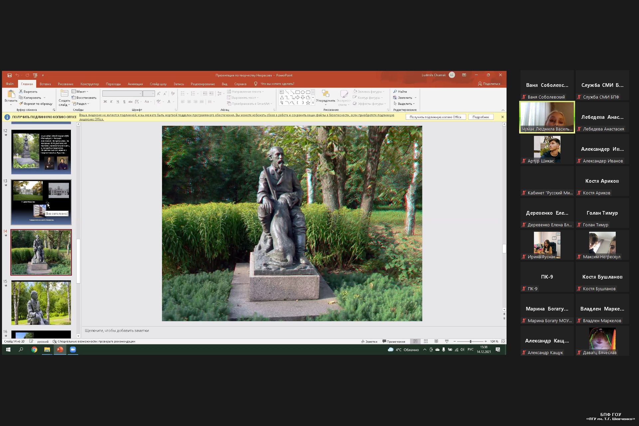Select the text box shape in shapes gallery
639x426 pixels.
(282, 92)
